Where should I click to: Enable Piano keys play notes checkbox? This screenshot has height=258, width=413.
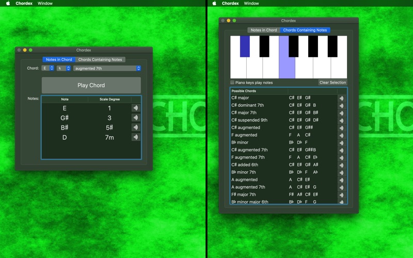[x=232, y=83]
